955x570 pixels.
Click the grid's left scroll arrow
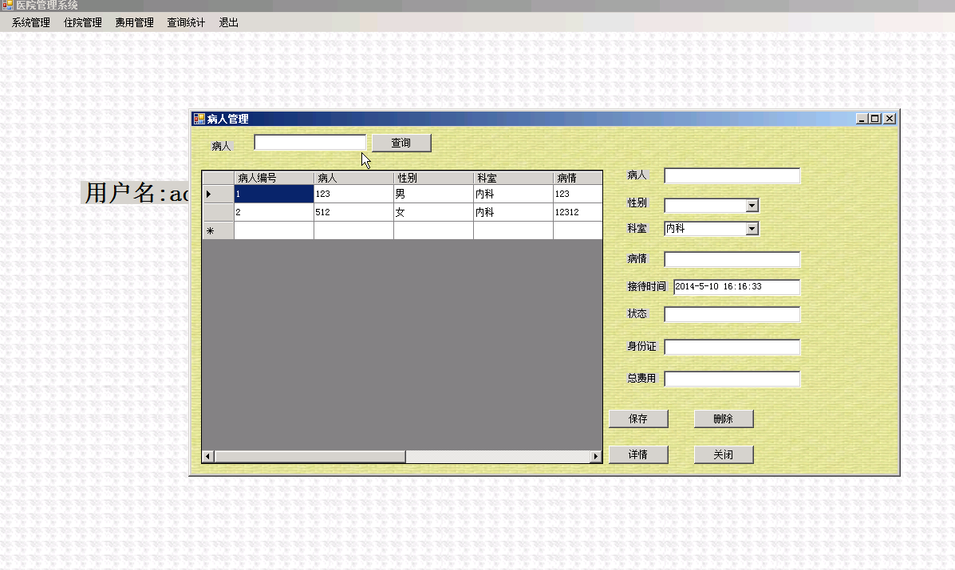tap(208, 456)
